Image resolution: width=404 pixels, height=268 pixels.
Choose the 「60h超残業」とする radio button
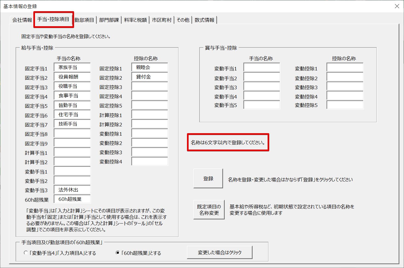click(x=118, y=253)
